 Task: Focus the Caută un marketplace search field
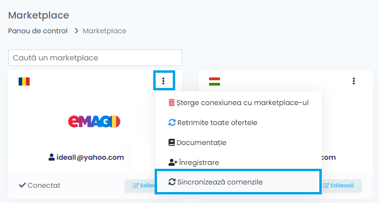(95, 58)
